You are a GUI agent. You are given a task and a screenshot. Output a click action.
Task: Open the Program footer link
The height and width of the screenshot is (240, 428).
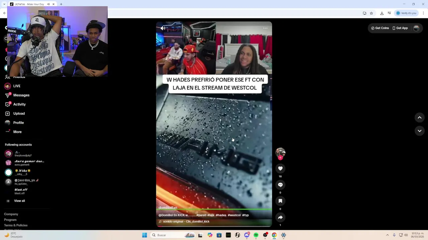tap(10, 220)
